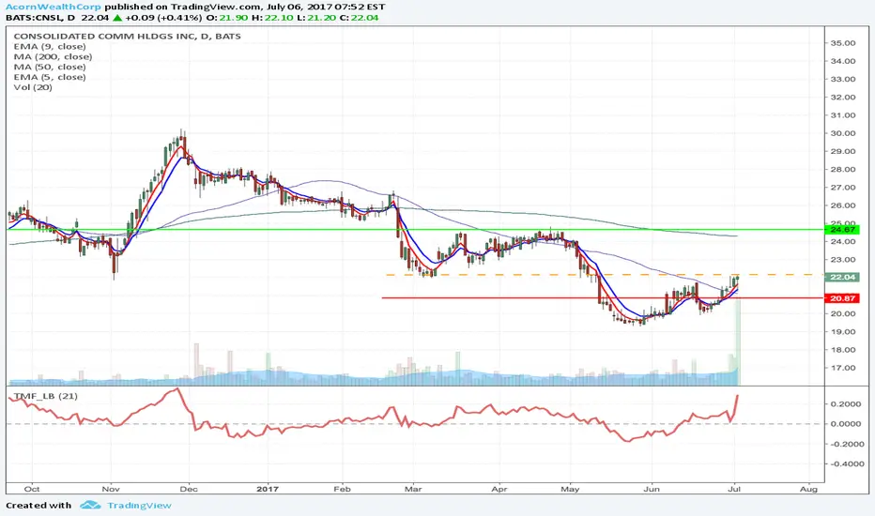Click the Jul label on time axis
This screenshot has width=875, height=516.
point(735,489)
